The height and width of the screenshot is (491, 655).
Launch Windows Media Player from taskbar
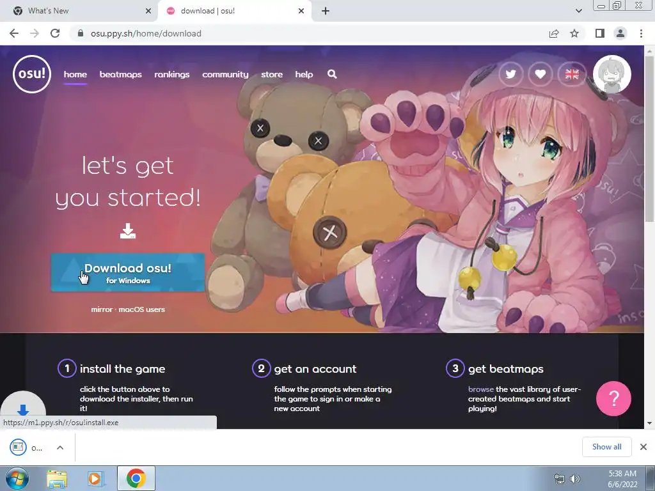[x=95, y=478]
